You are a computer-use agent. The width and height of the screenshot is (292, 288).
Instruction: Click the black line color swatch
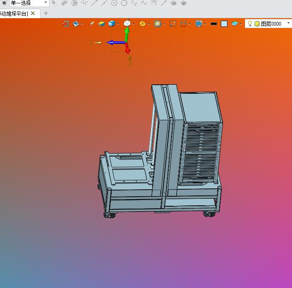coord(214,24)
